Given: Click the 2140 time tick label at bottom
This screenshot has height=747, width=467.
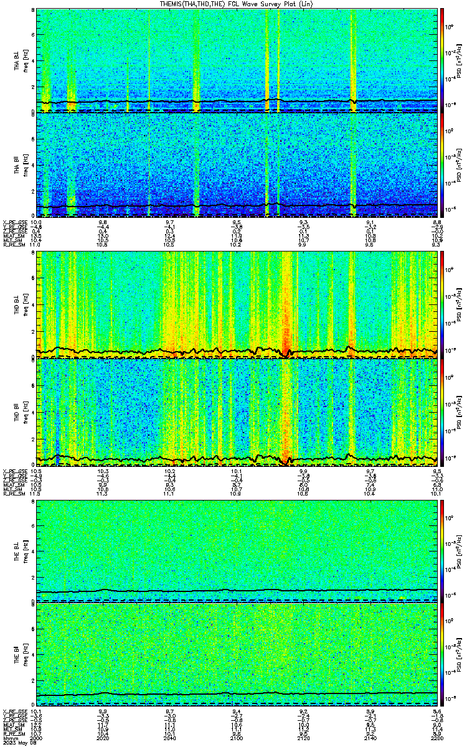Looking at the screenshot, I should click(371, 738).
